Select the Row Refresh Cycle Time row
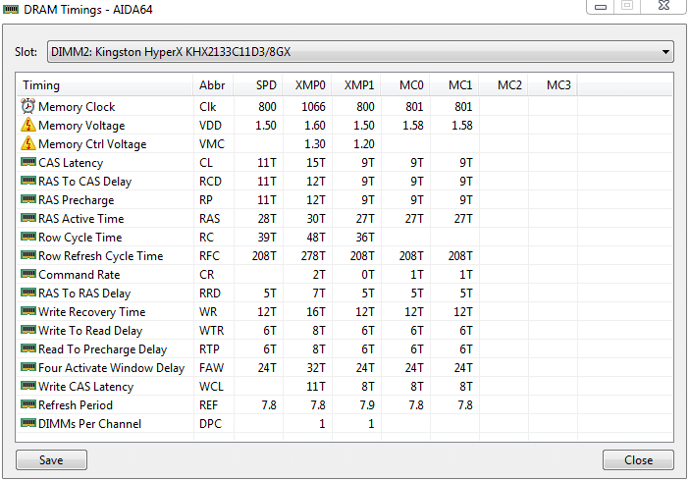This screenshot has height=481, width=689. point(100,256)
